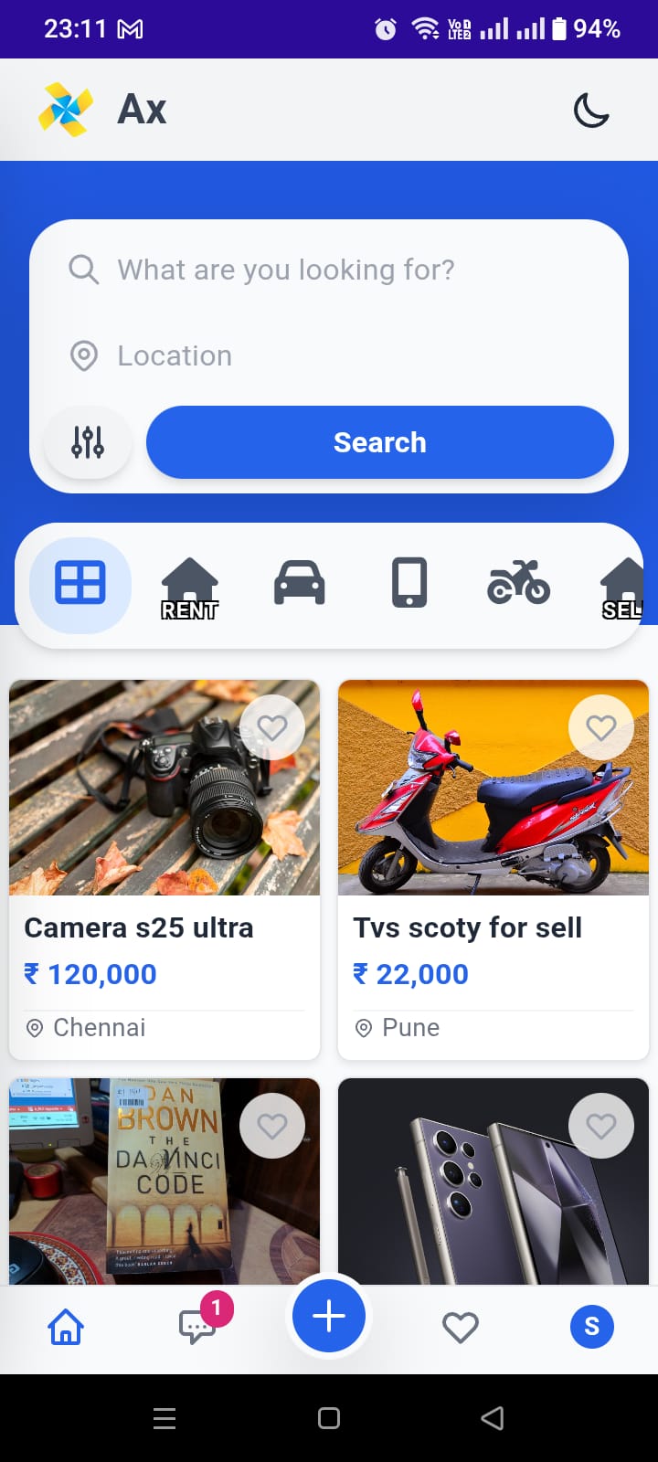Favorite the Tvs scoty listing
The height and width of the screenshot is (1462, 658).
601,726
